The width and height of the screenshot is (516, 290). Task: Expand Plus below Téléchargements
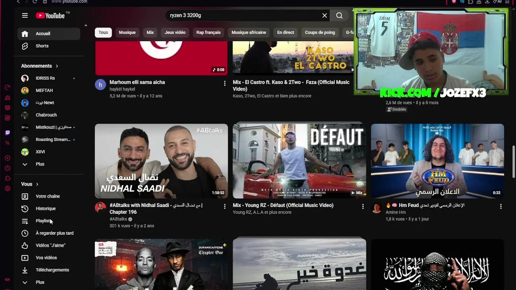[x=49, y=282]
